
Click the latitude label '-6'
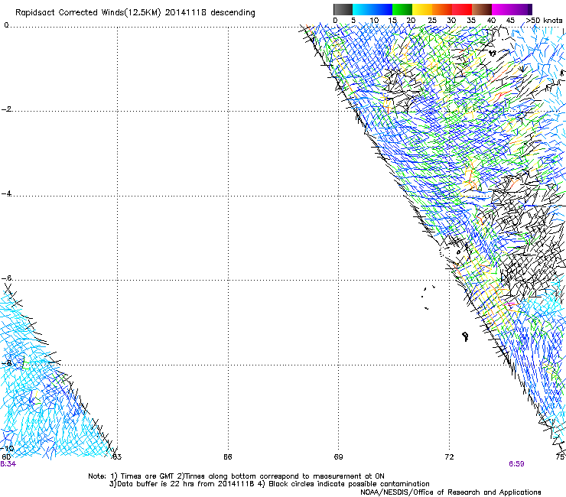click(x=6, y=278)
